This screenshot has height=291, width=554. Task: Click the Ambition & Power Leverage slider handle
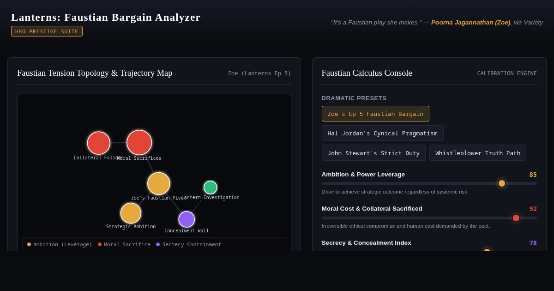[502, 183]
